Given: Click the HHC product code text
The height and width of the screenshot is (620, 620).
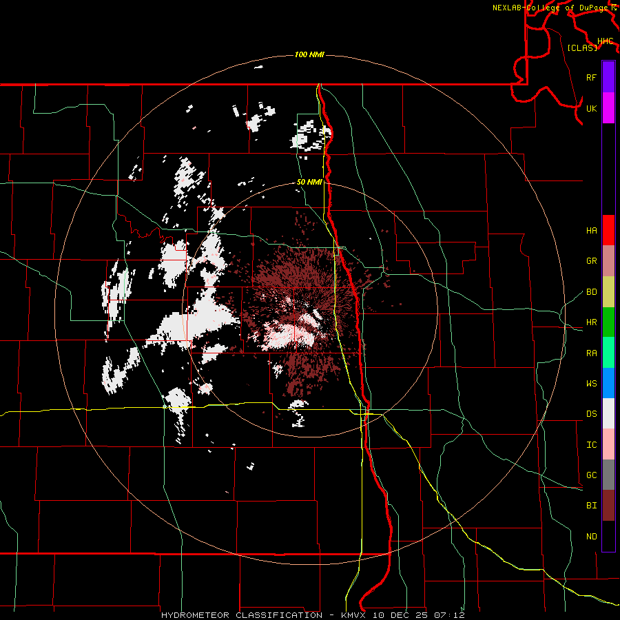Looking at the screenshot, I should [606, 41].
